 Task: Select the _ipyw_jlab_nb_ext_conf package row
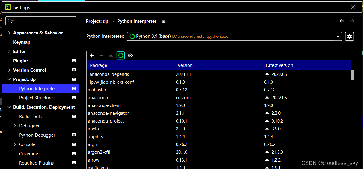click(219, 82)
